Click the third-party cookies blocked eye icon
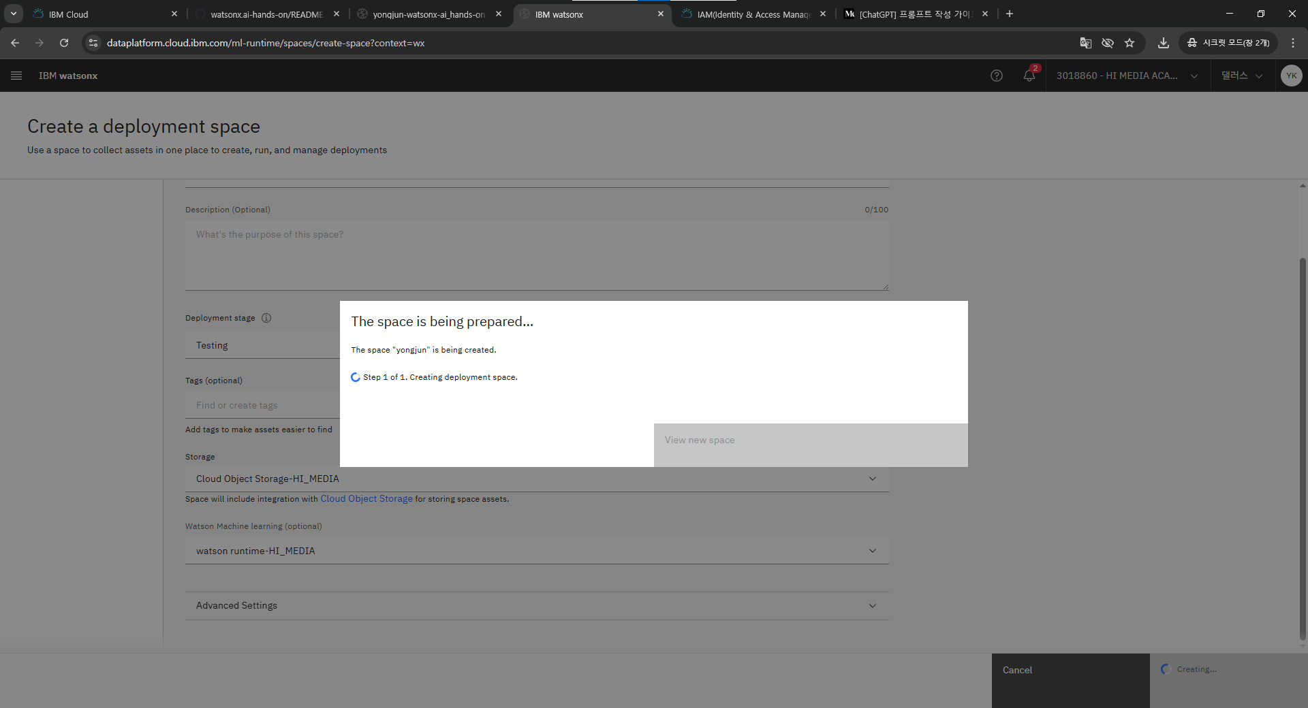The width and height of the screenshot is (1308, 708). click(1108, 43)
